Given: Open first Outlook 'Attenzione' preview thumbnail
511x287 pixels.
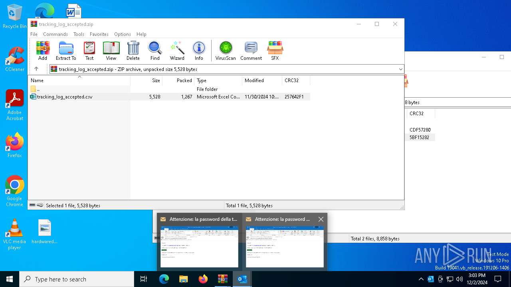Looking at the screenshot, I should tap(199, 247).
